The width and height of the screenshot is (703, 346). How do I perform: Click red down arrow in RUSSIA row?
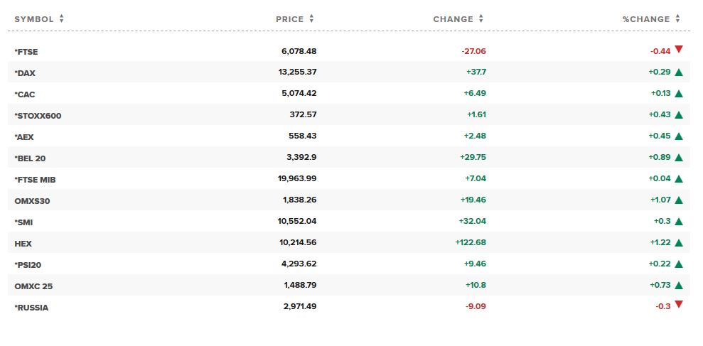point(678,304)
